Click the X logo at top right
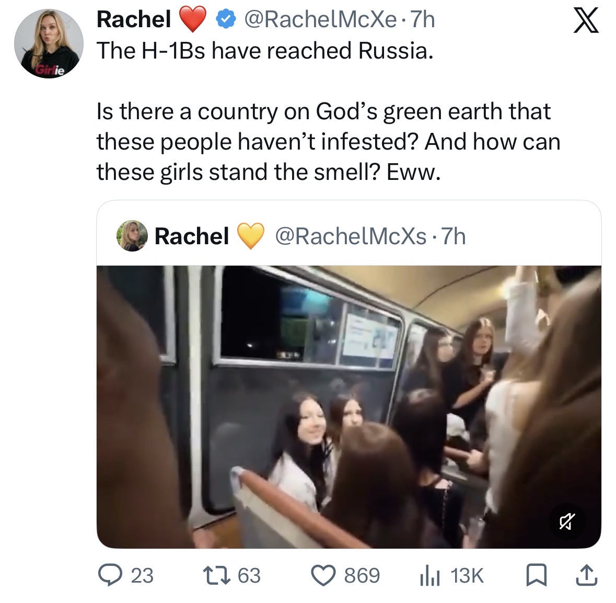This screenshot has width=616, height=603. coord(586,20)
